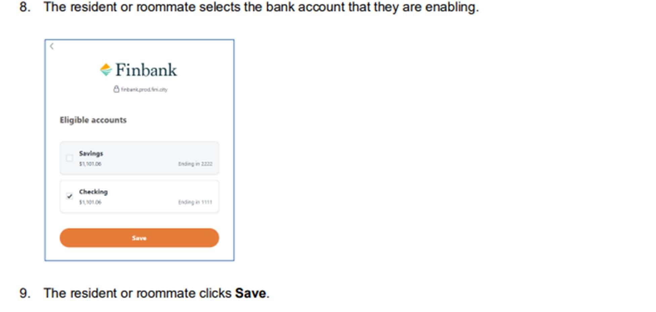Click the bold Save word in step 9
The image size is (656, 312).
(250, 293)
